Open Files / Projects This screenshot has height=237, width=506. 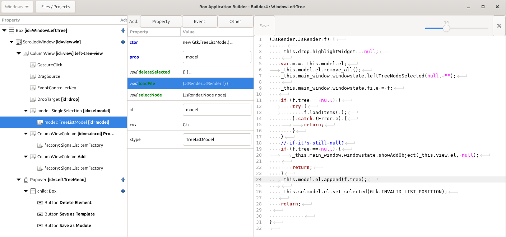pyautogui.click(x=55, y=7)
